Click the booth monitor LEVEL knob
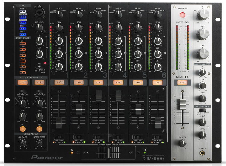The width and height of the screenshot is (226, 166). 202,99
